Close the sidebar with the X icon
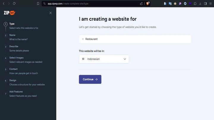This screenshot has width=214, height=120. pos(51,13)
